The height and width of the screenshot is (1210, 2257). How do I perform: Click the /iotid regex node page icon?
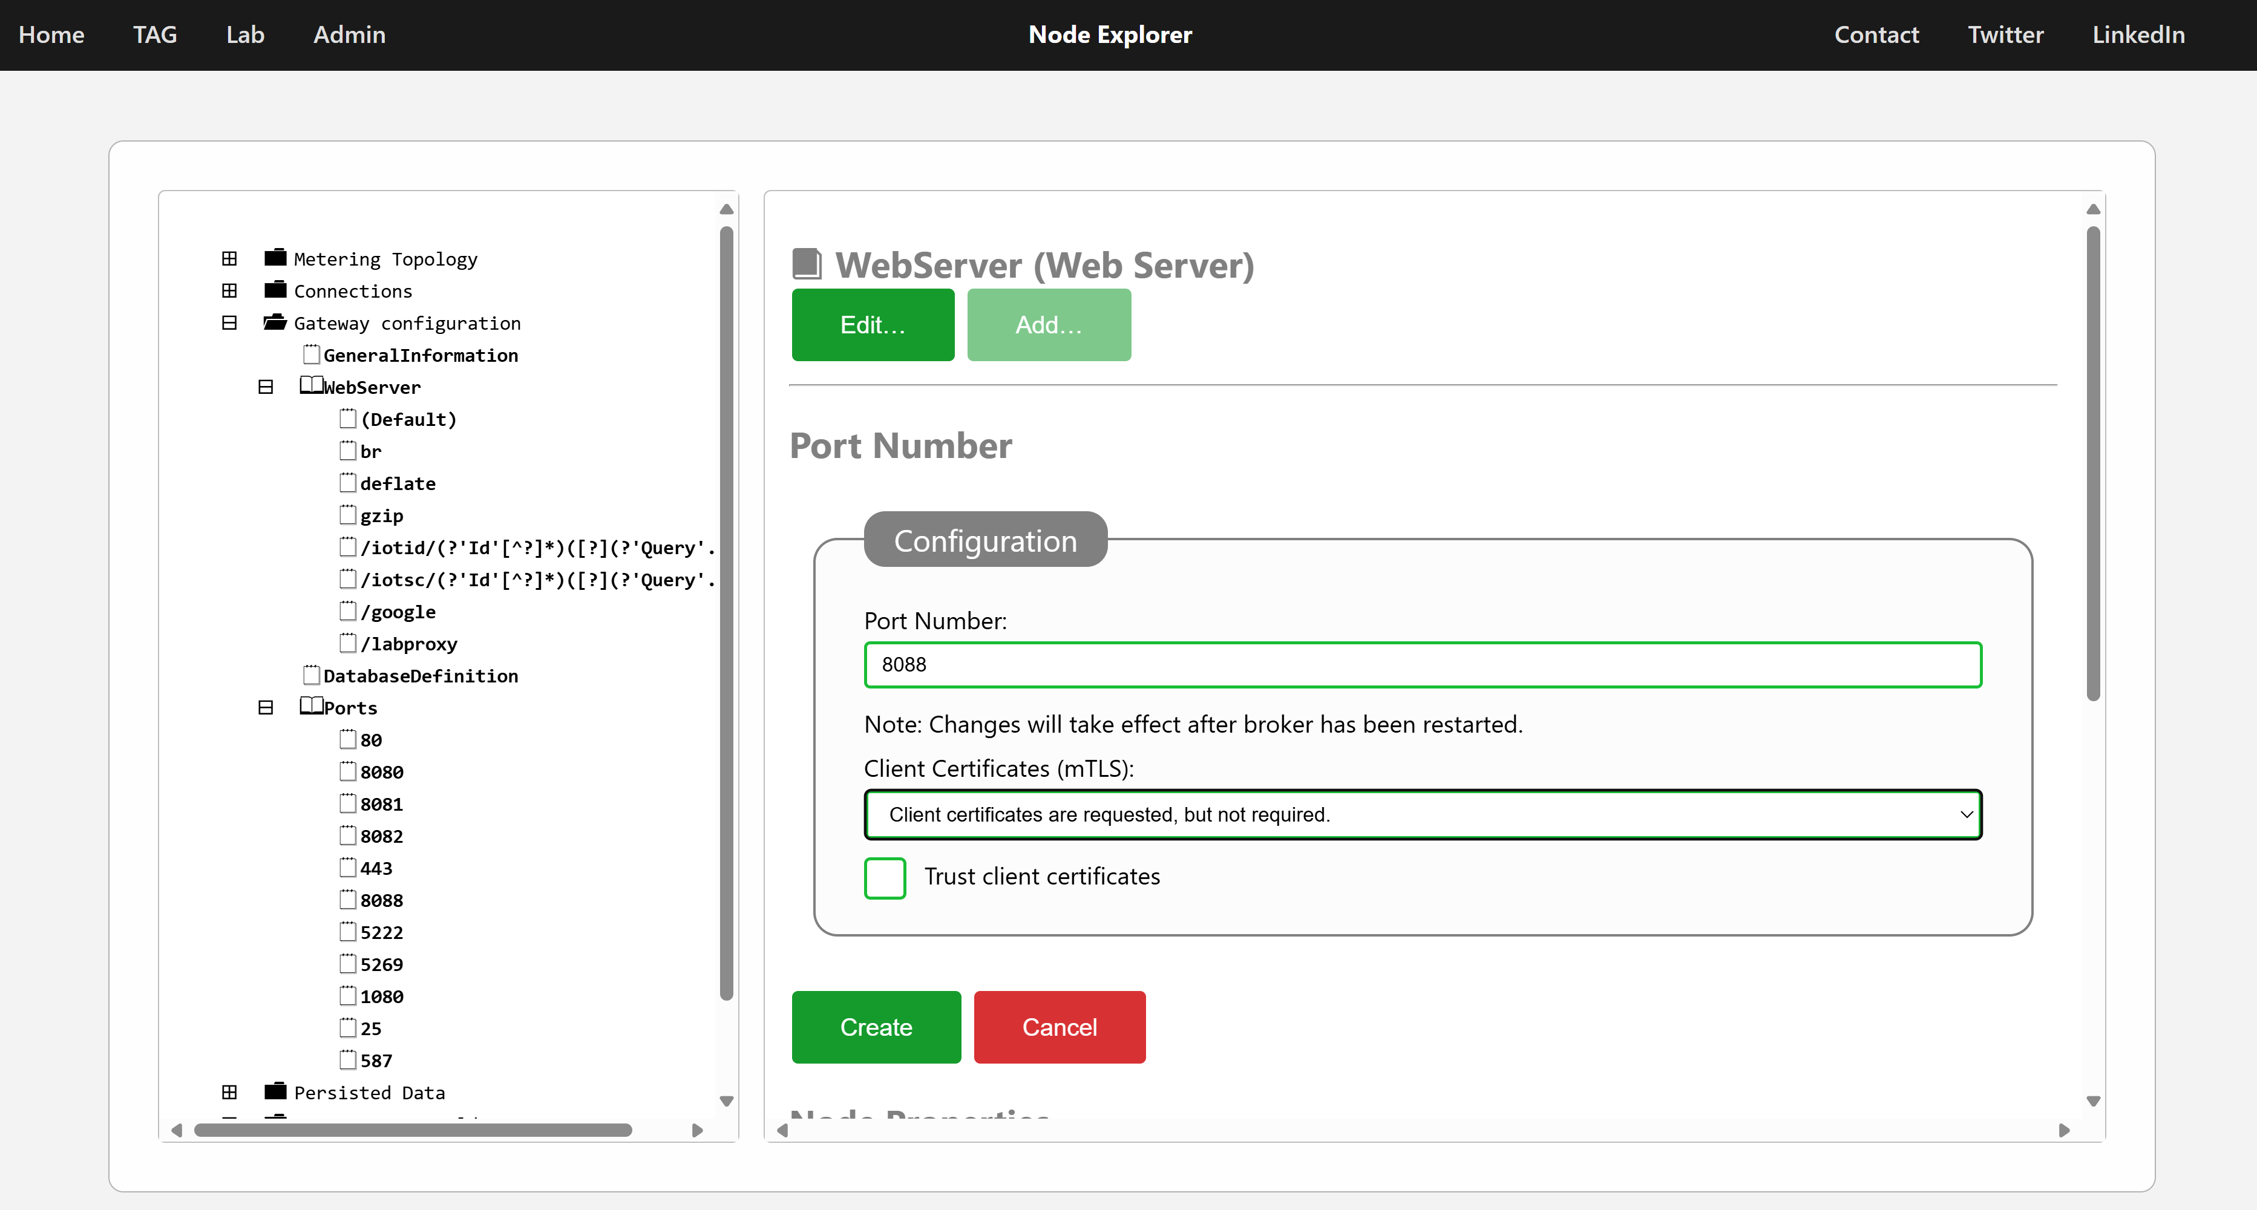click(x=348, y=547)
